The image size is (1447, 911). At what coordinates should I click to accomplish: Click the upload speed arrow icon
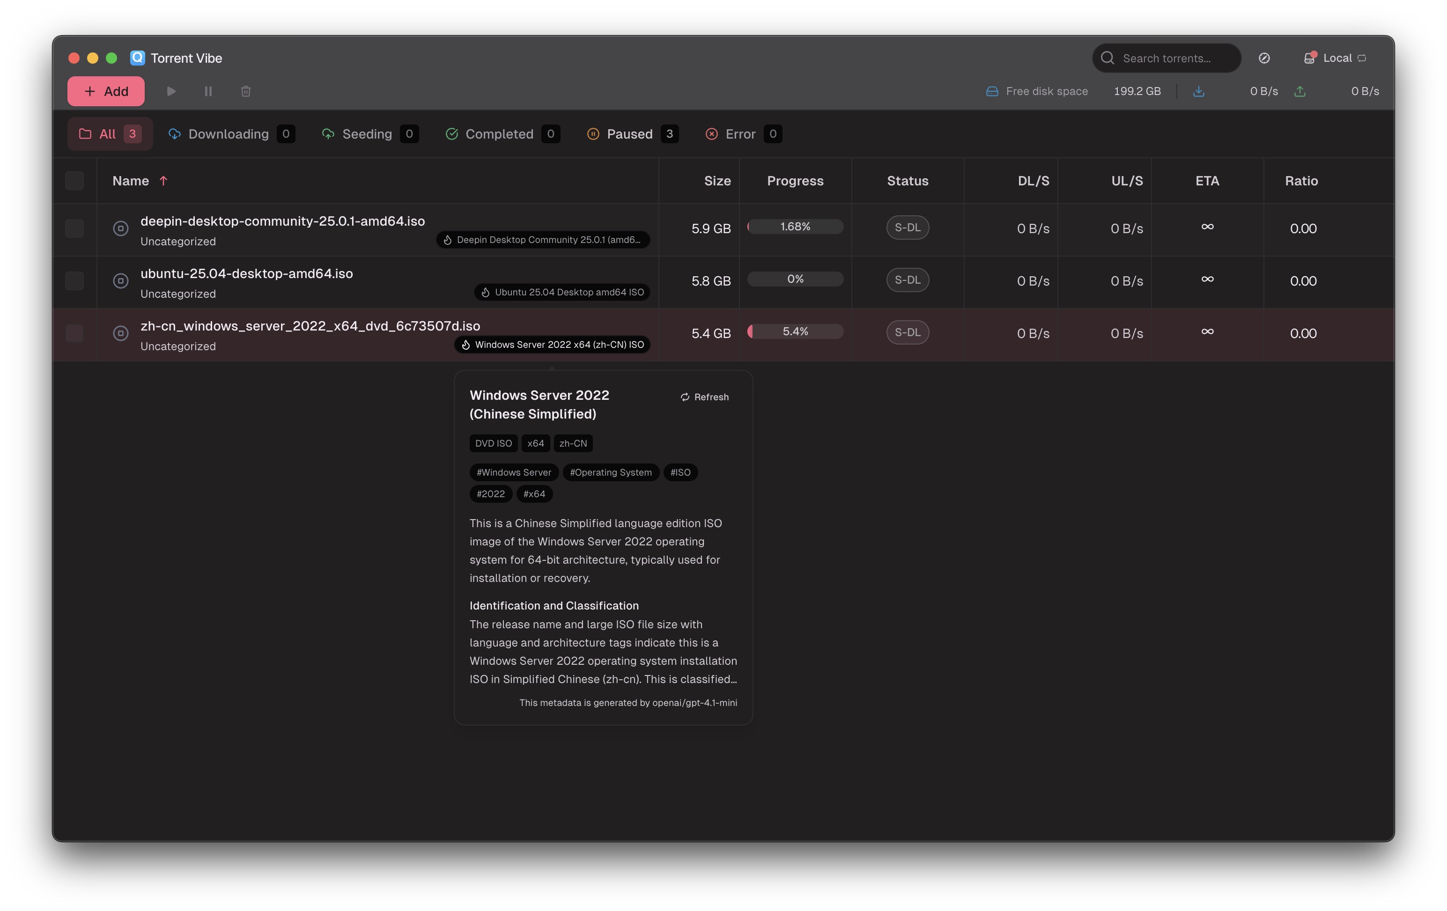pos(1299,91)
